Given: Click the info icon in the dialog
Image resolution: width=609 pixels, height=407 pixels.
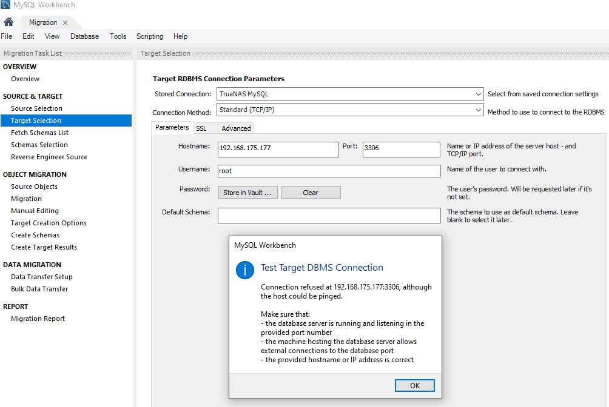Looking at the screenshot, I should pyautogui.click(x=244, y=270).
